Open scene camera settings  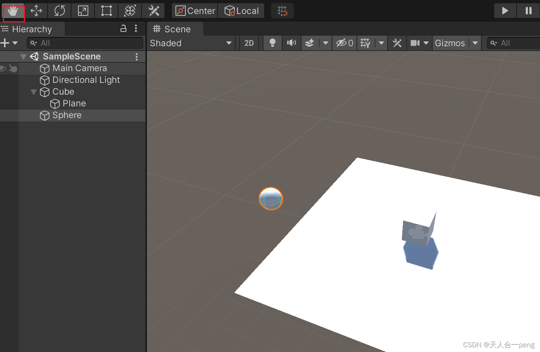pos(419,43)
